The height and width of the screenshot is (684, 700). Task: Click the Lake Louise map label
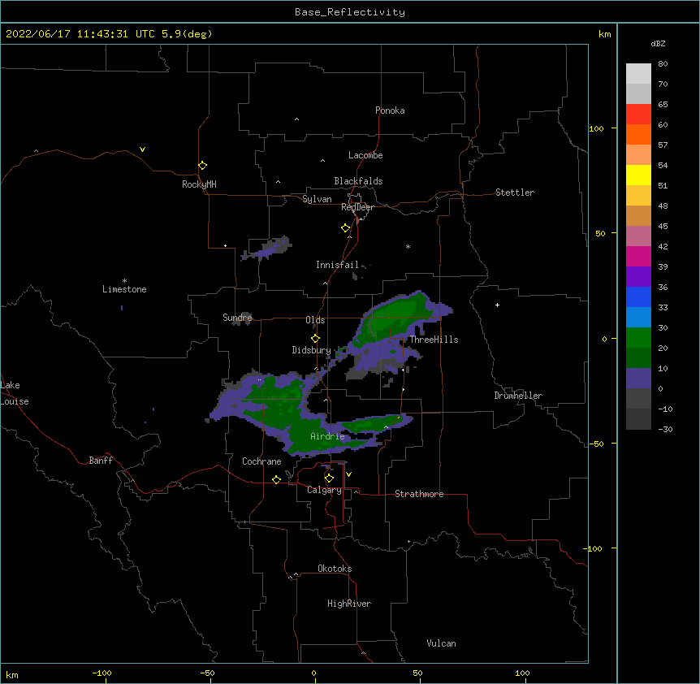pos(15,393)
